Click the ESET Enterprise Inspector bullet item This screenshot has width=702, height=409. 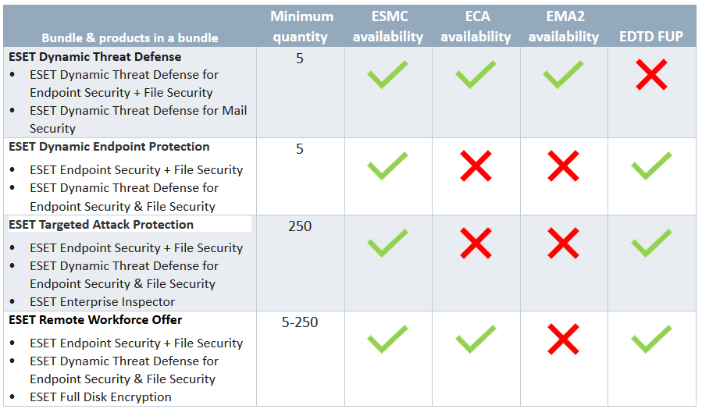click(102, 302)
